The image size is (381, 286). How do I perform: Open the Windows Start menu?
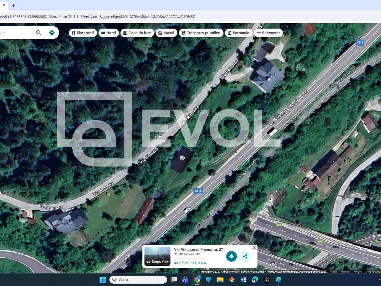pyautogui.click(x=102, y=279)
